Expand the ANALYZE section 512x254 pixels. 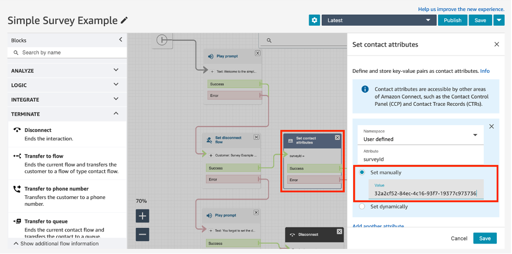67,71
